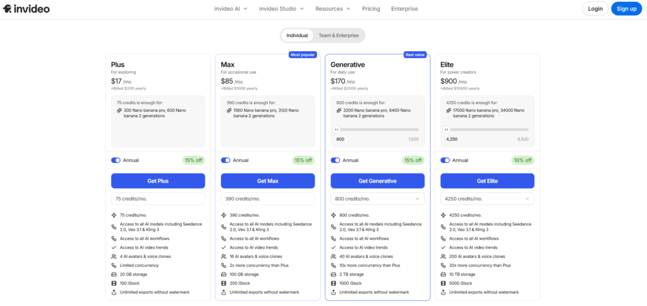This screenshot has height=306, width=647.
Task: Click the lightning icon beside 800 credits/mo. feature
Action: point(334,215)
